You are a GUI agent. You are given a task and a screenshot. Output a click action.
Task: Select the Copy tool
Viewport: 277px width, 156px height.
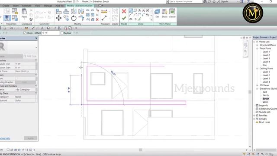point(66,18)
